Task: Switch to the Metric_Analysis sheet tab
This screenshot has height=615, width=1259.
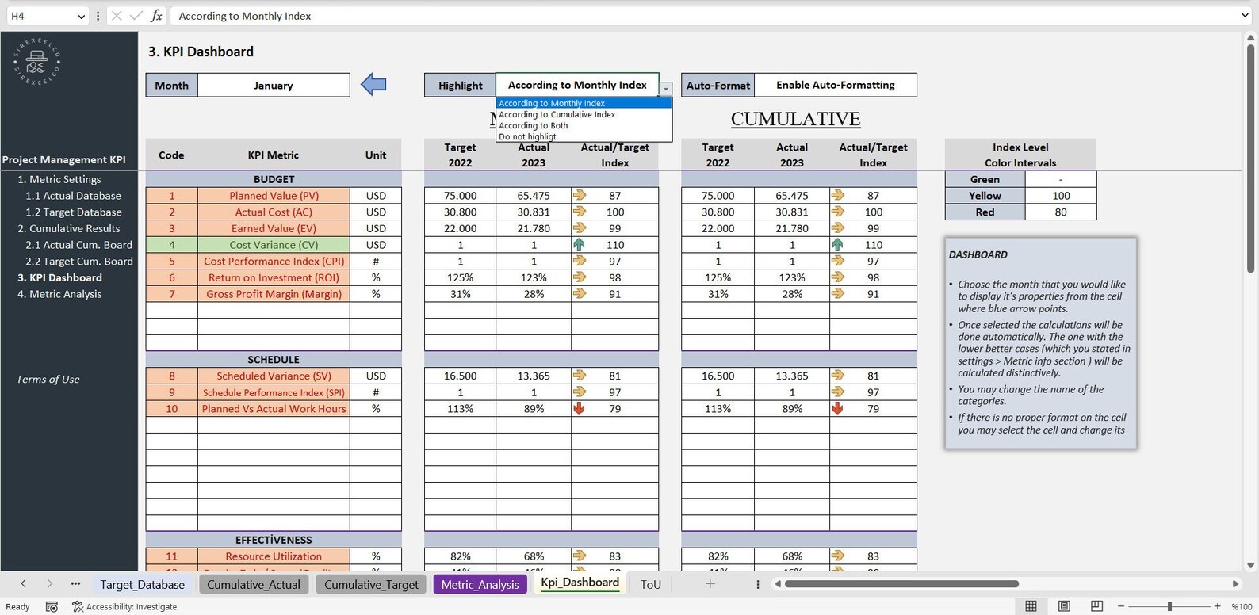Action: tap(480, 584)
